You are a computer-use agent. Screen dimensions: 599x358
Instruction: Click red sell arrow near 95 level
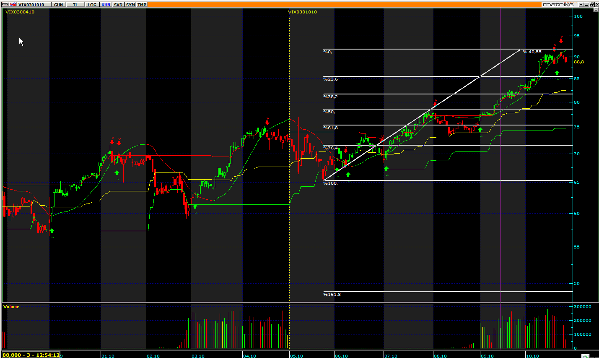[561, 41]
